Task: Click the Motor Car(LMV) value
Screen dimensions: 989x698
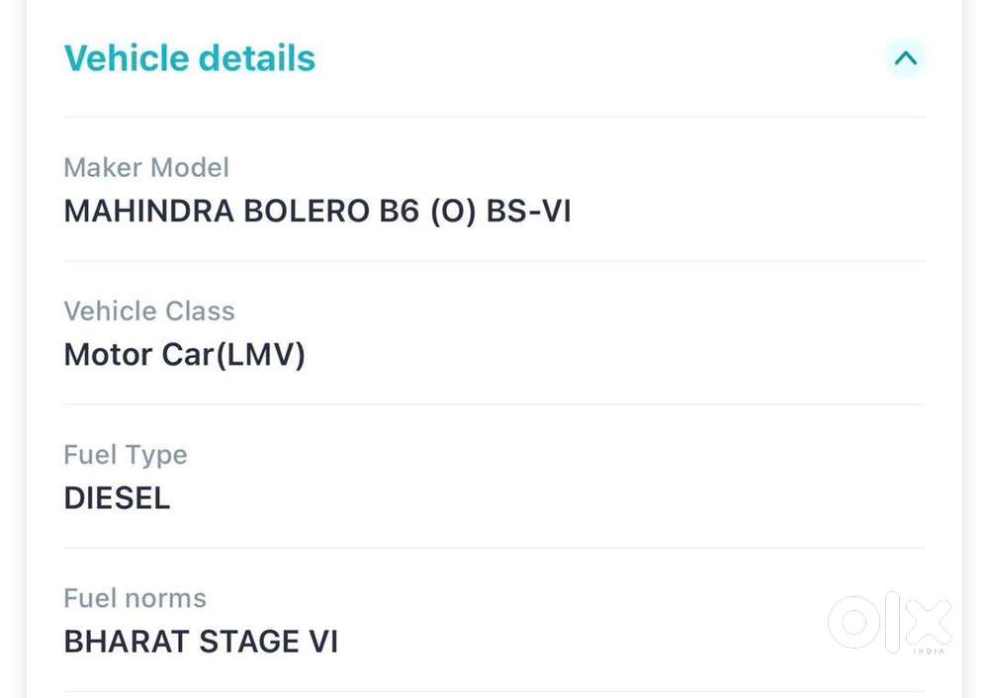Action: (185, 354)
